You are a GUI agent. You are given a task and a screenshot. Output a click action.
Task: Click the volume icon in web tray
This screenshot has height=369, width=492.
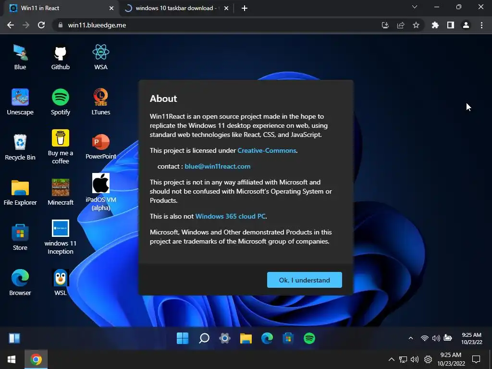pyautogui.click(x=436, y=338)
